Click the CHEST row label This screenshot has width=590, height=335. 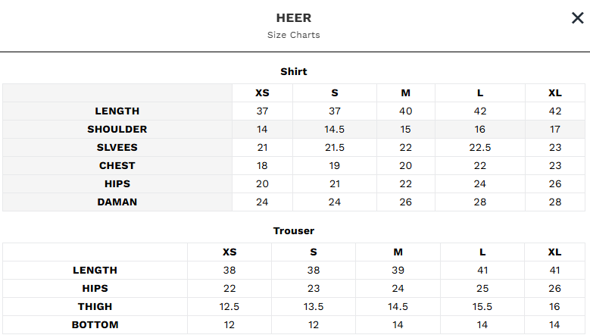pyautogui.click(x=117, y=166)
